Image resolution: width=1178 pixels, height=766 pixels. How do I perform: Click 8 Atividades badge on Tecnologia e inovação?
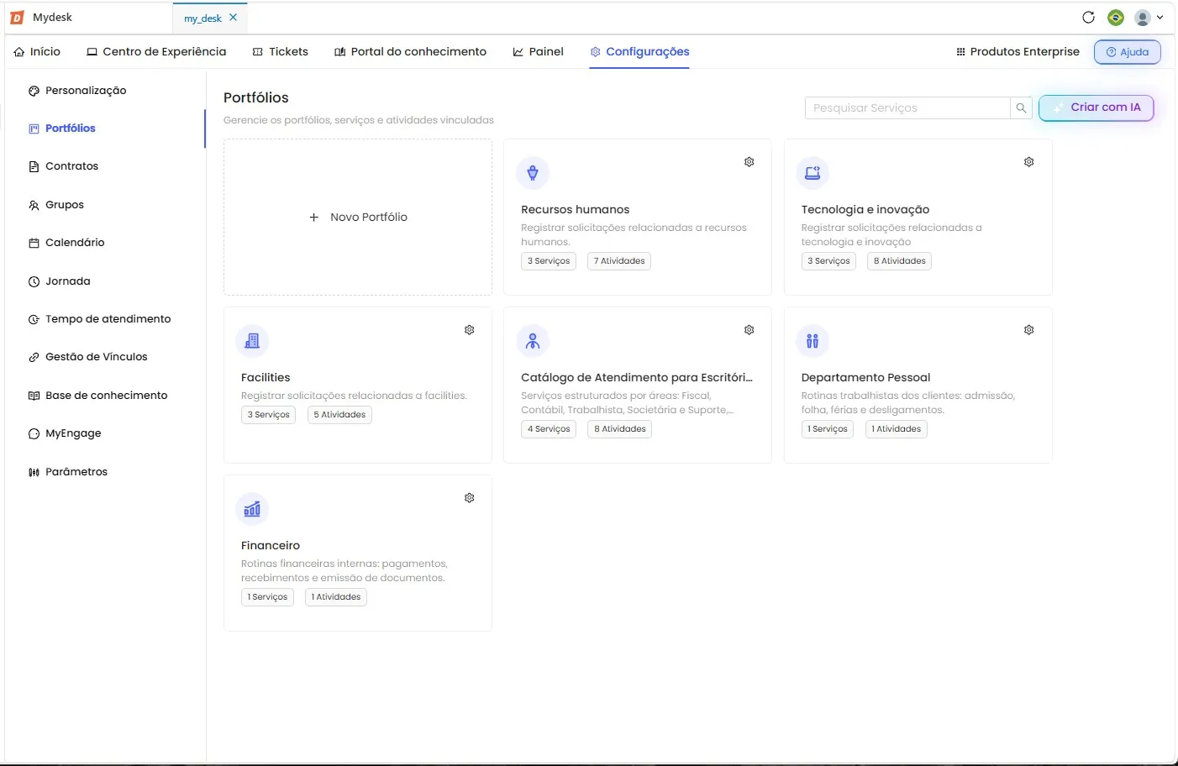click(899, 261)
